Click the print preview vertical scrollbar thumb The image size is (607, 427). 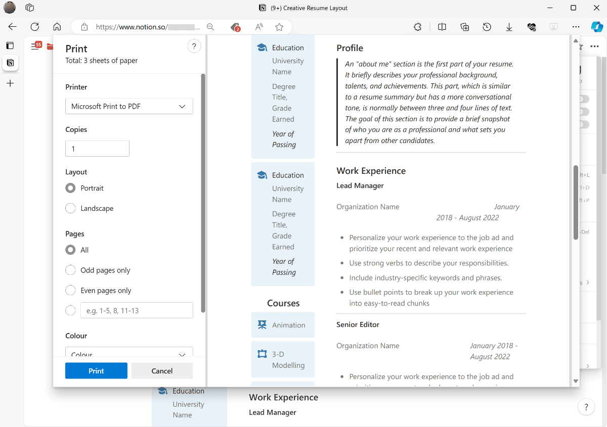tap(576, 202)
